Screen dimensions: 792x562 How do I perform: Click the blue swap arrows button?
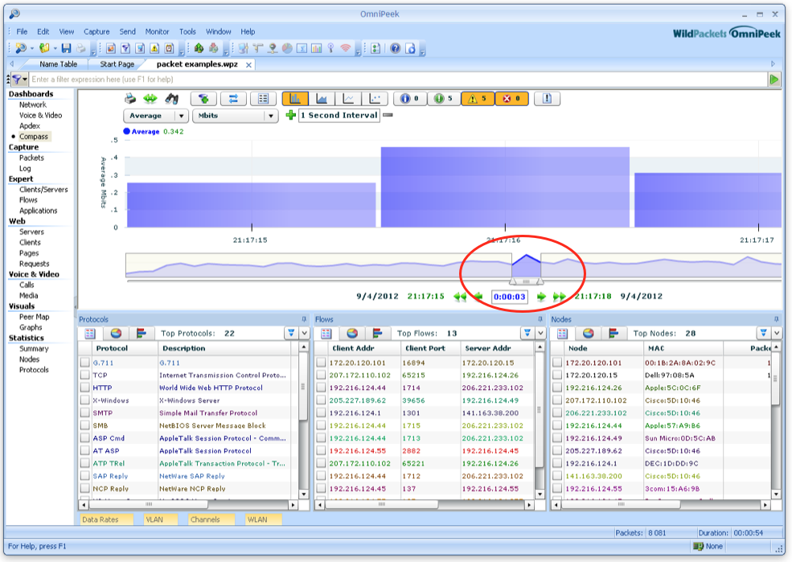pos(233,98)
